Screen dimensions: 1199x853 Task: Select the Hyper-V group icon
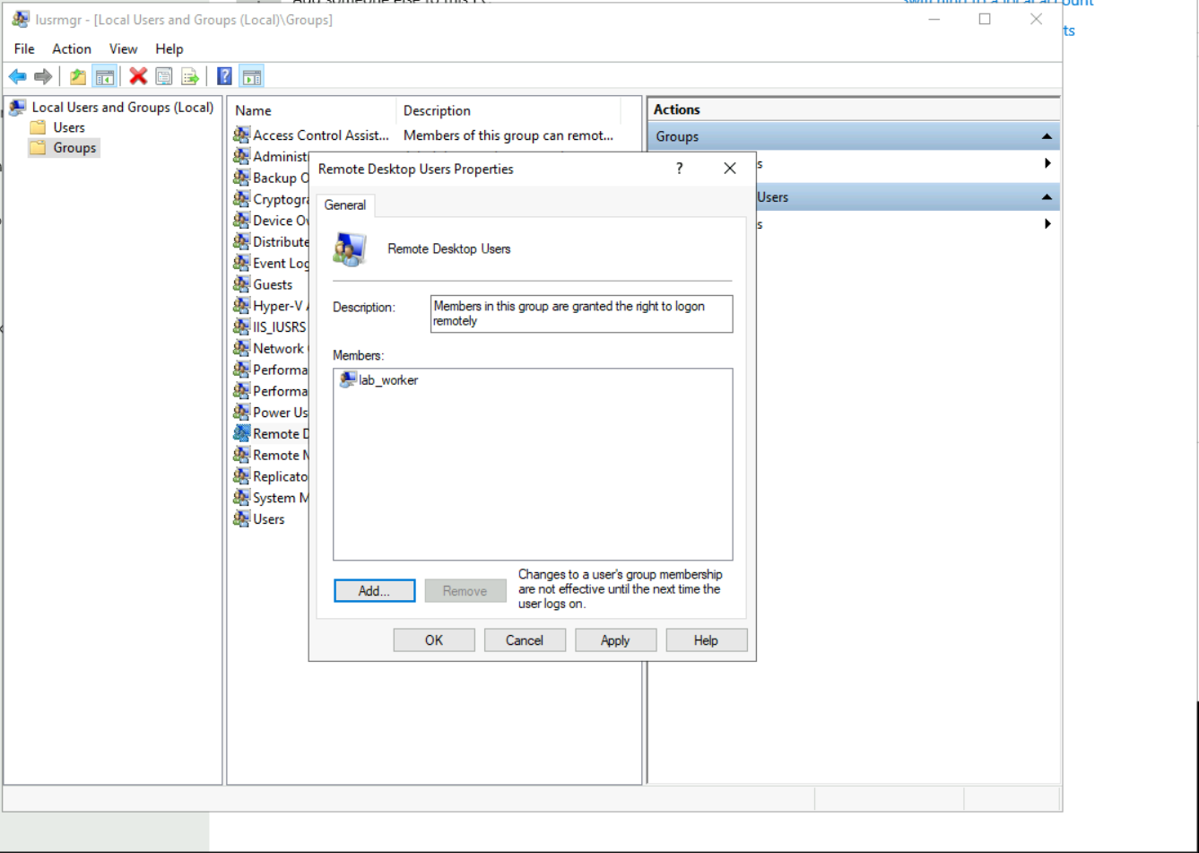click(241, 306)
